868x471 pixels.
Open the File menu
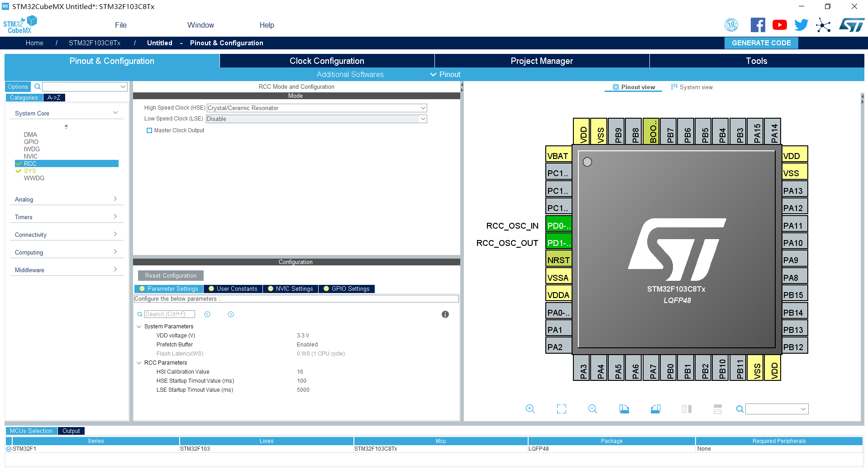[121, 25]
